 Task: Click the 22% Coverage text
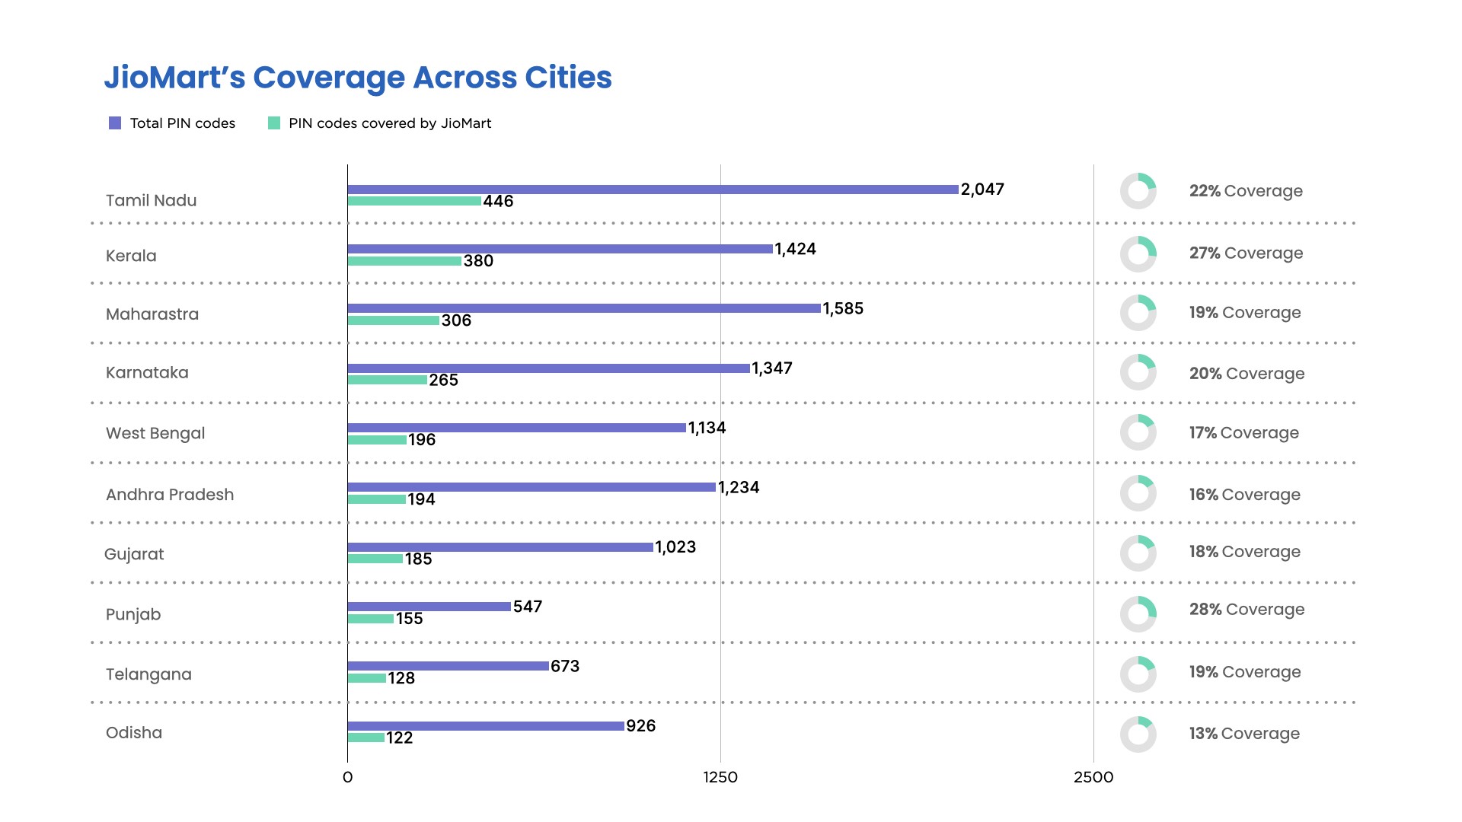pyautogui.click(x=1246, y=191)
